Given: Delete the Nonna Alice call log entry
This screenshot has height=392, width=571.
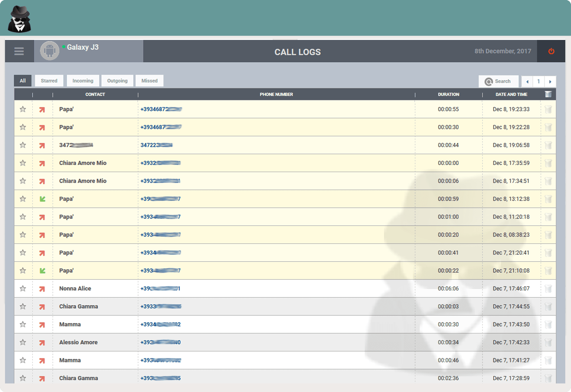Looking at the screenshot, I should [x=548, y=288].
